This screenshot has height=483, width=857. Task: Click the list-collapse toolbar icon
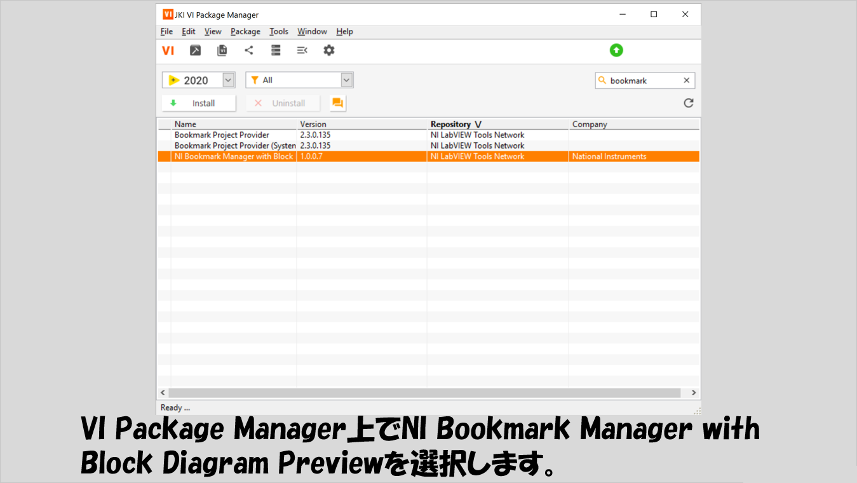click(302, 50)
